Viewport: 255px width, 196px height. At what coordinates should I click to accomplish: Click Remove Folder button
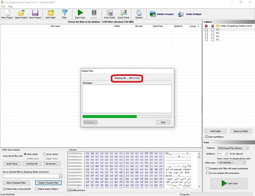tap(241, 131)
